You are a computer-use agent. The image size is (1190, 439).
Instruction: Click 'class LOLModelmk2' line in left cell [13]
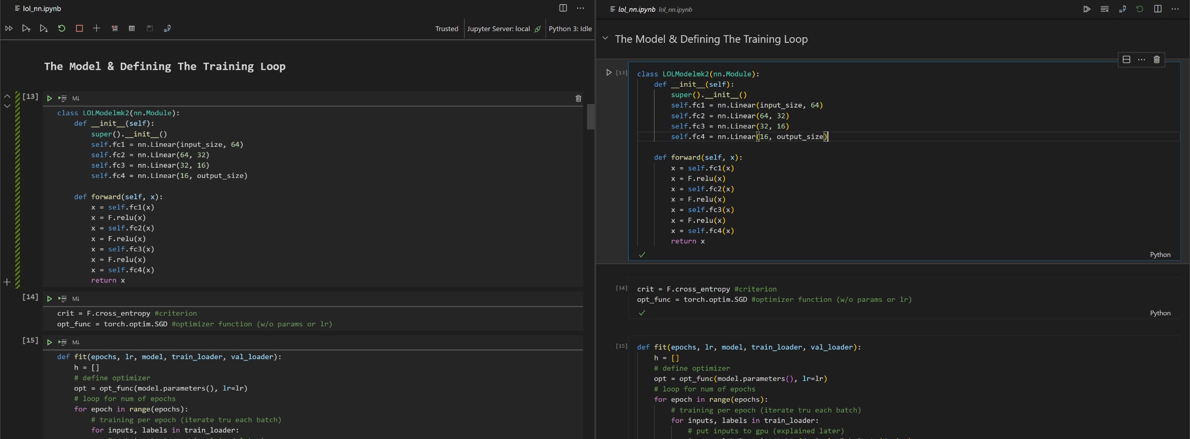click(x=118, y=113)
